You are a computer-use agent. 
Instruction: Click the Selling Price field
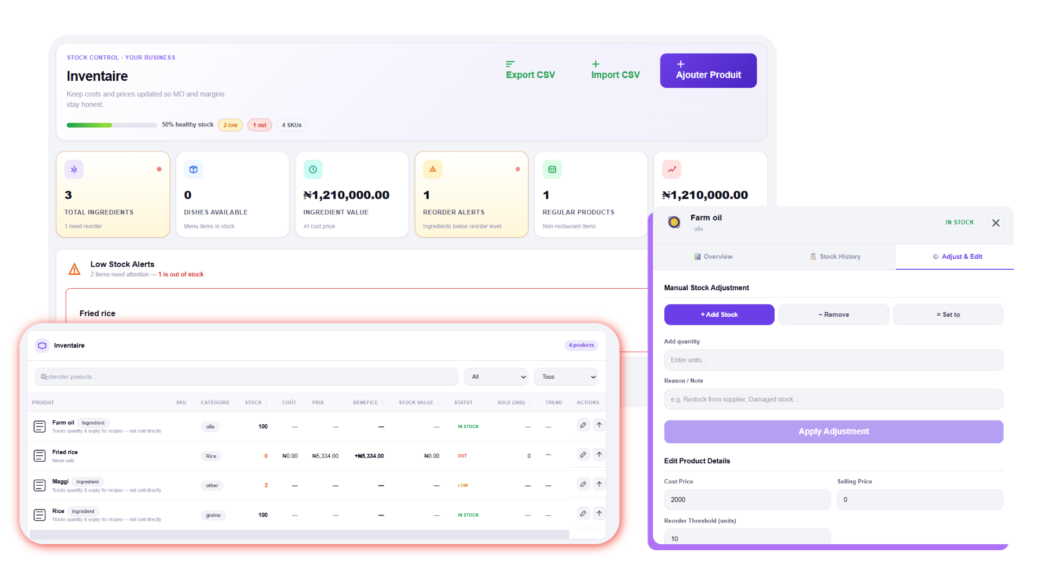(920, 500)
